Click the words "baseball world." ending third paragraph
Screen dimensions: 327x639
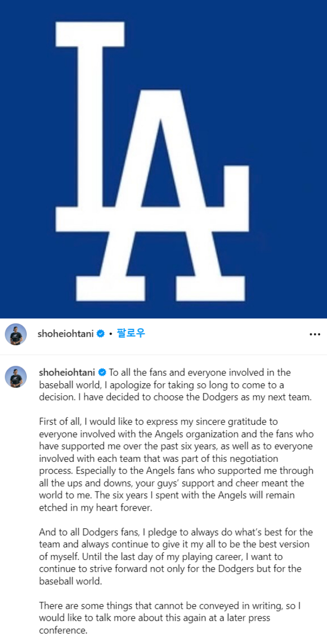click(70, 581)
